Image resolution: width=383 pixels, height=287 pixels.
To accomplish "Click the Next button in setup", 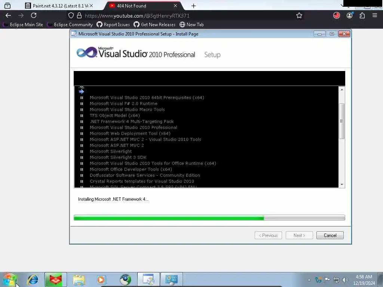I will click(299, 235).
